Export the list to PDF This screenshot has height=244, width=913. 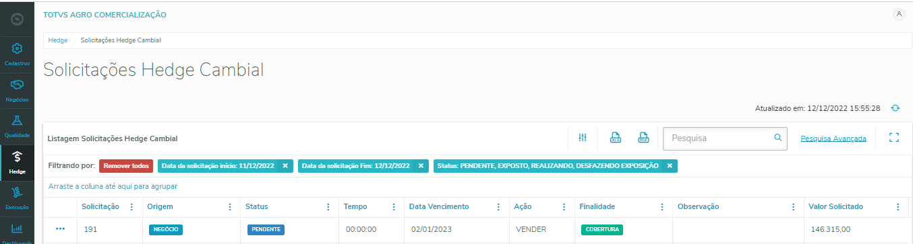point(643,138)
